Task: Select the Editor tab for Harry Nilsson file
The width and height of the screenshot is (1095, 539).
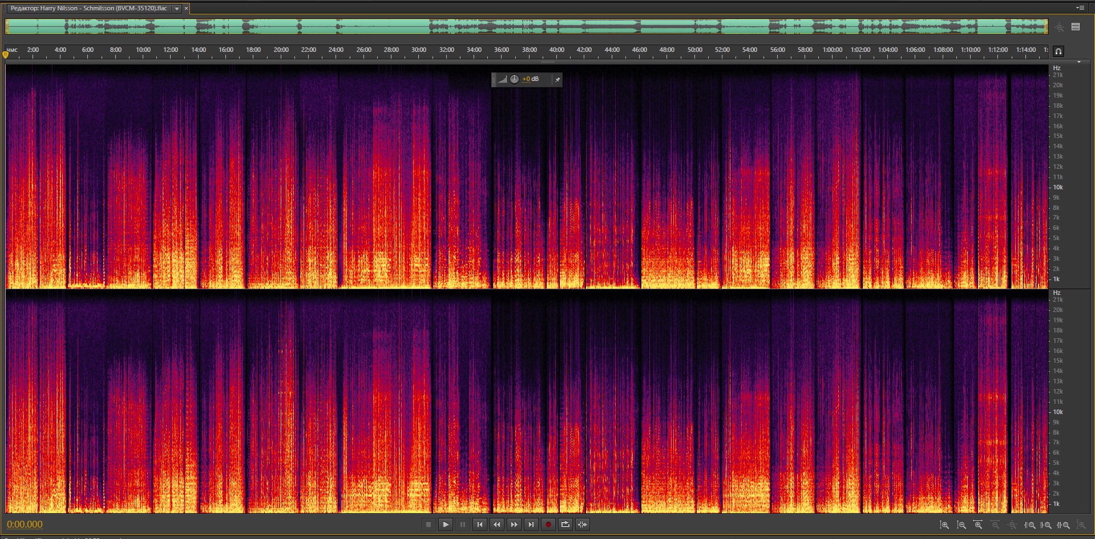Action: pos(88,9)
